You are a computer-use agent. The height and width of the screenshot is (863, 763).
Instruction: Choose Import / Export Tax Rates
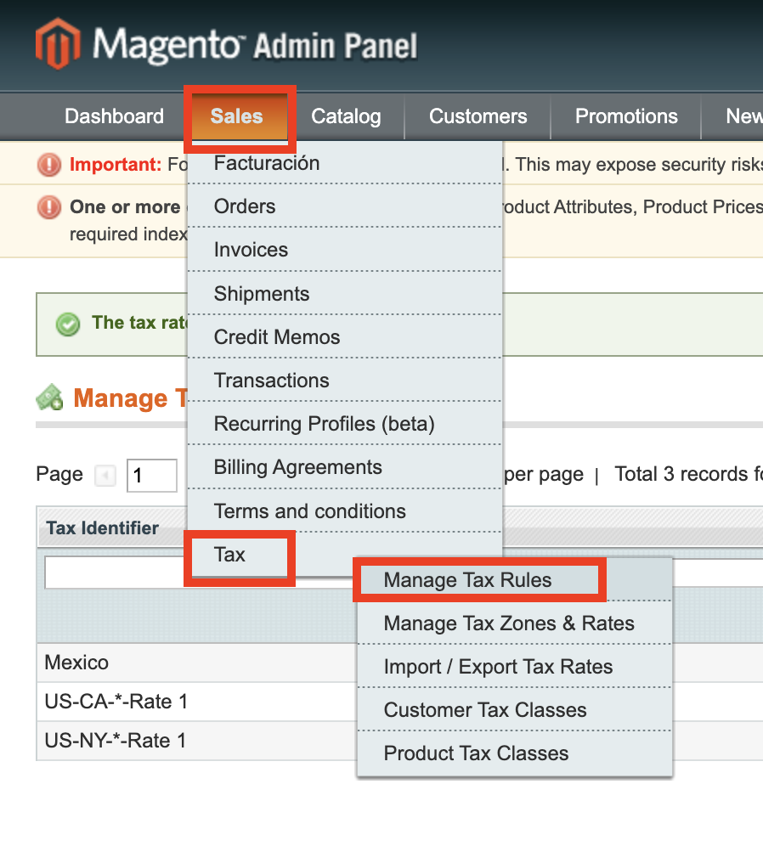click(514, 667)
